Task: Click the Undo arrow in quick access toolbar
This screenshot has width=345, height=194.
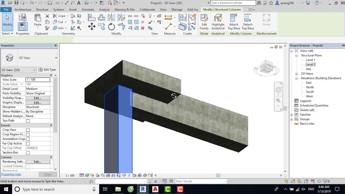Action: (x=32, y=3)
